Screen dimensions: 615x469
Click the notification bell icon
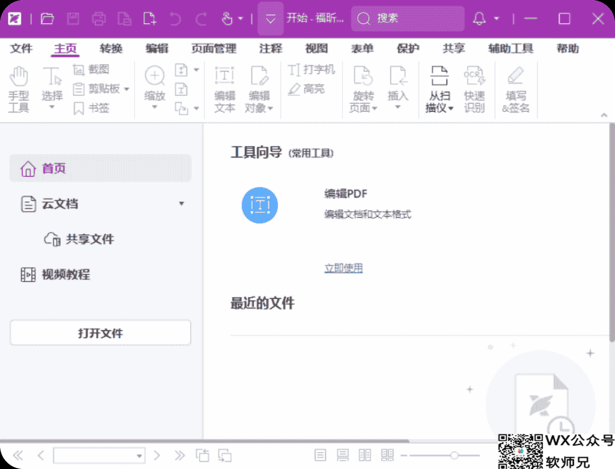pos(479,19)
